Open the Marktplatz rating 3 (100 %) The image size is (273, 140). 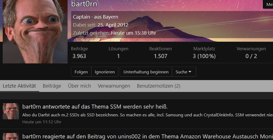pos(204,56)
